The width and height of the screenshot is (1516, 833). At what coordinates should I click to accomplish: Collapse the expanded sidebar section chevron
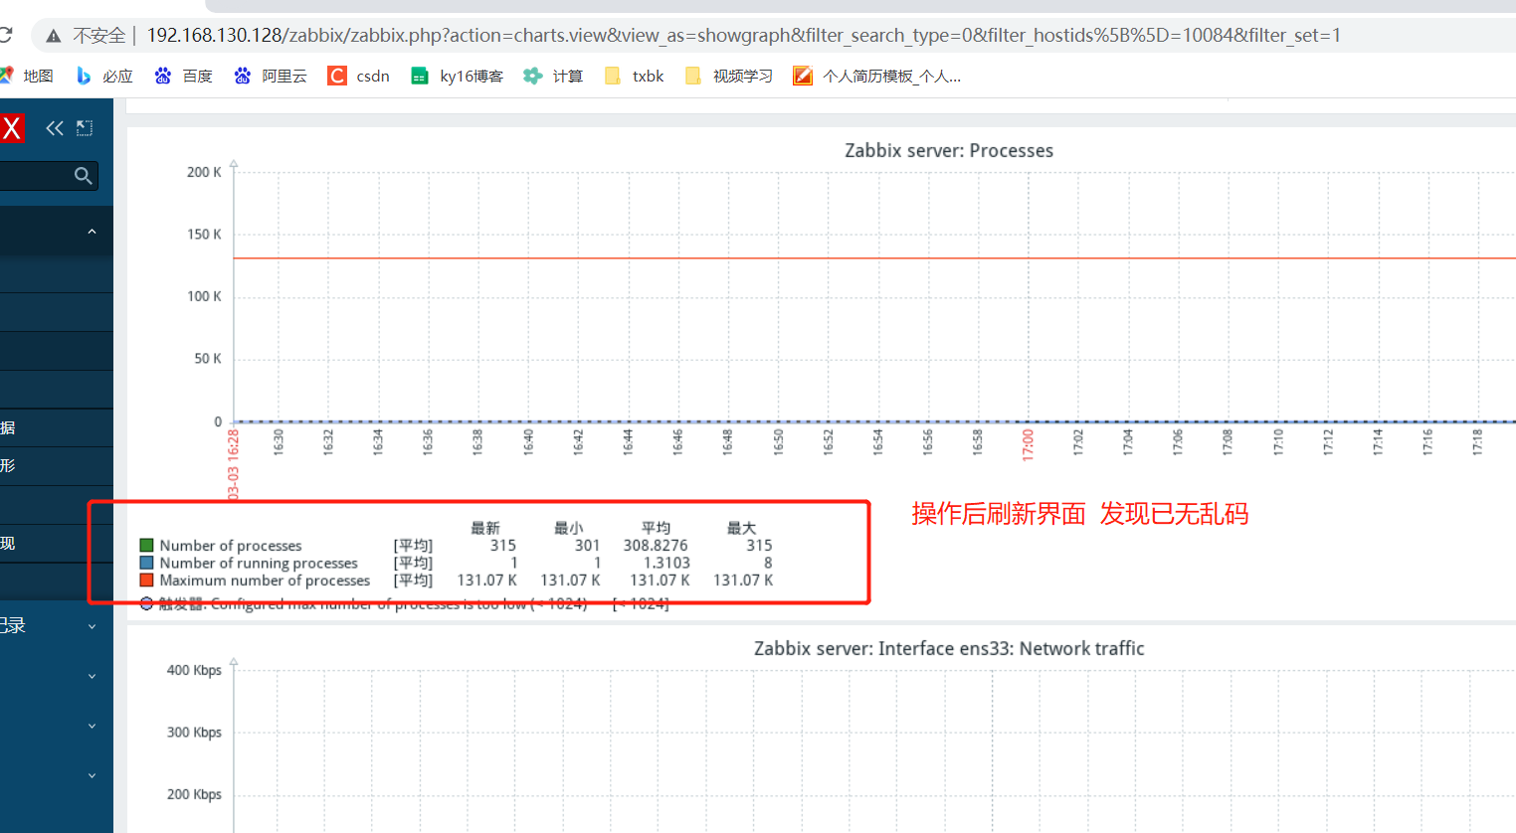coord(92,232)
